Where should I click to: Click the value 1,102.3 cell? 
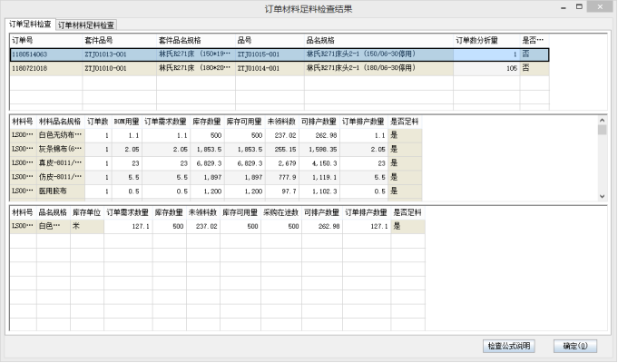[x=319, y=191]
